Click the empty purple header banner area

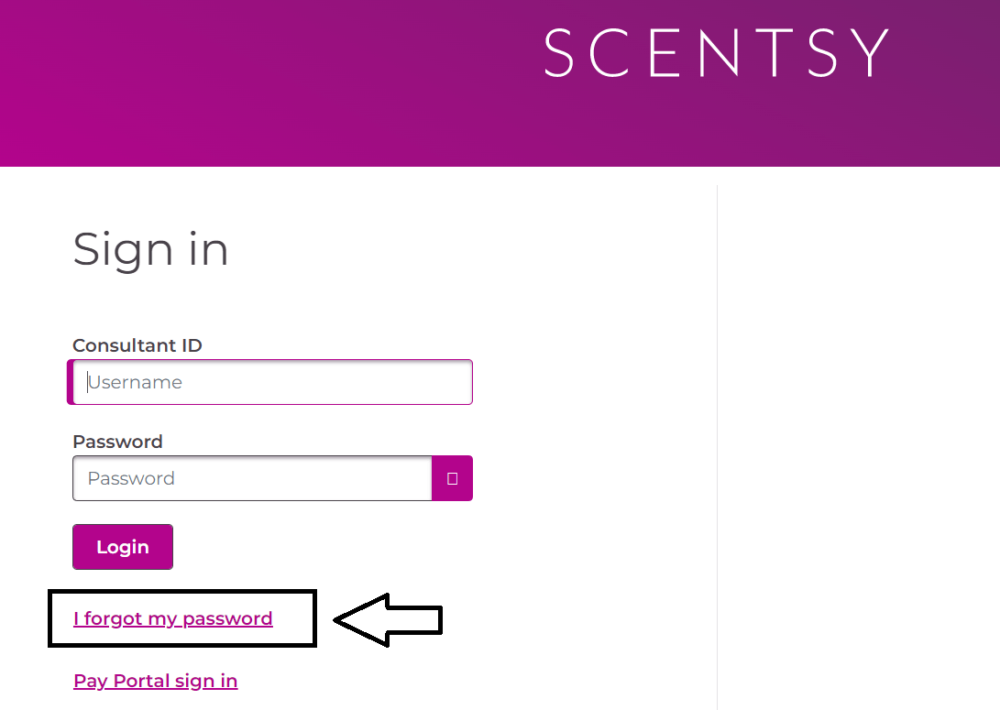(255, 82)
